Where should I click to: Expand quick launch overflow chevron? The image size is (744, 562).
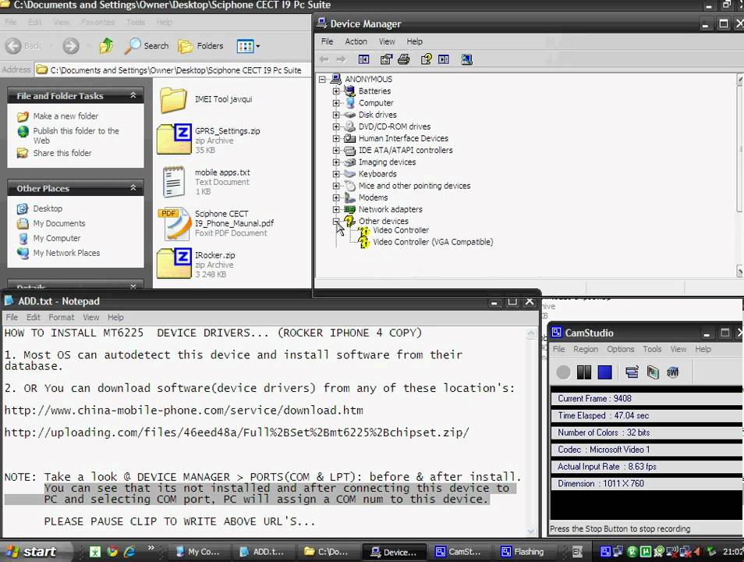click(151, 548)
